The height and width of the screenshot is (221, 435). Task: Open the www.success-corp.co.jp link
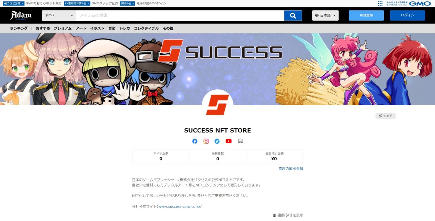[180, 206]
